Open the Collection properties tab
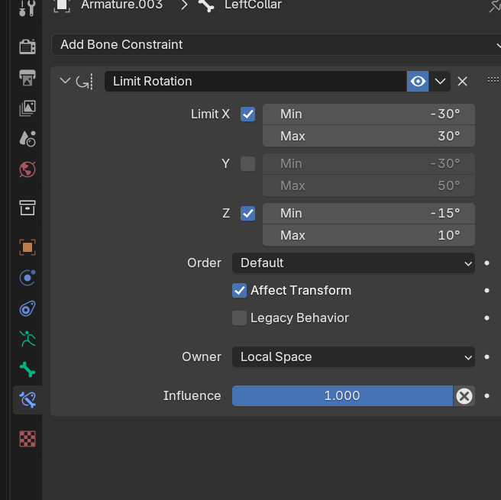Viewport: 501px width, 500px height. point(27,208)
